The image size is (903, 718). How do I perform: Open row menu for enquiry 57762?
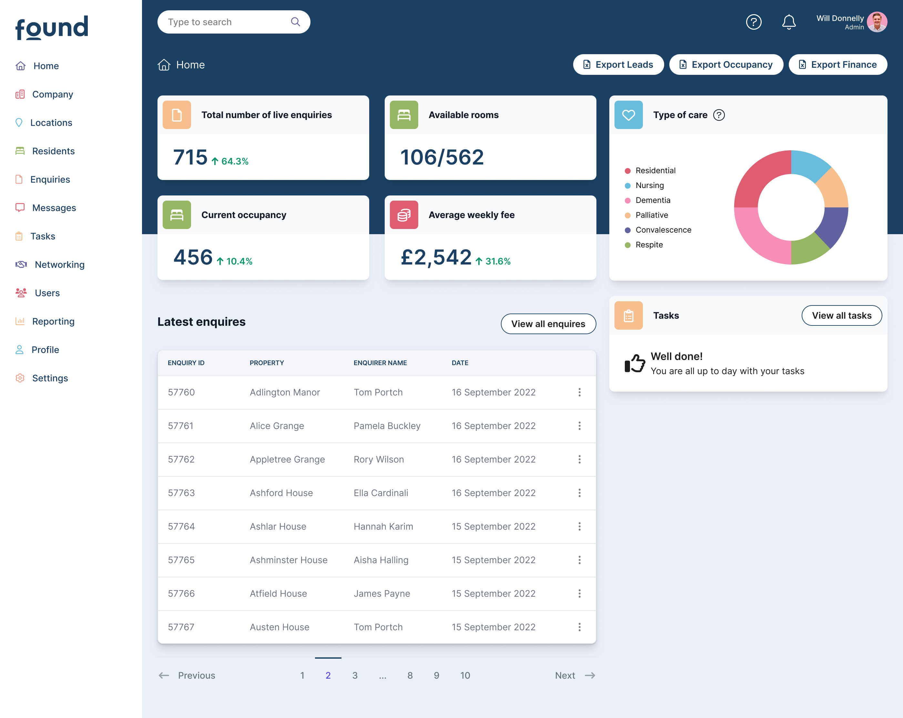[579, 459]
